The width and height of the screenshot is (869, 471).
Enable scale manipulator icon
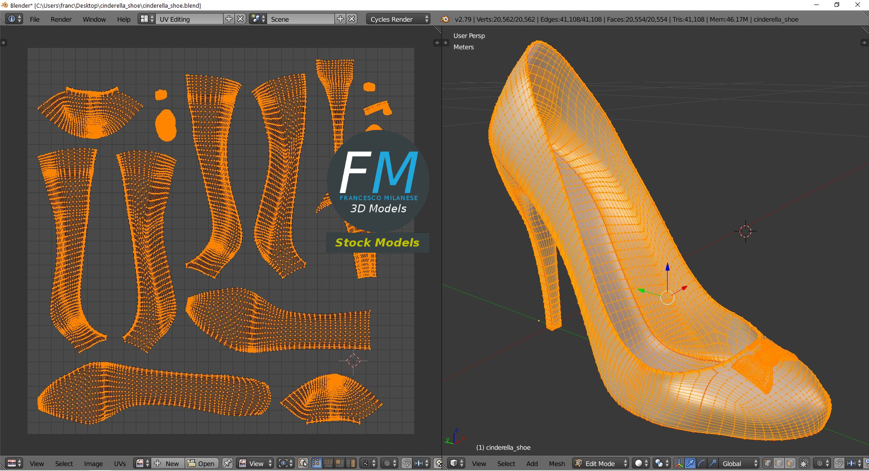(x=712, y=463)
